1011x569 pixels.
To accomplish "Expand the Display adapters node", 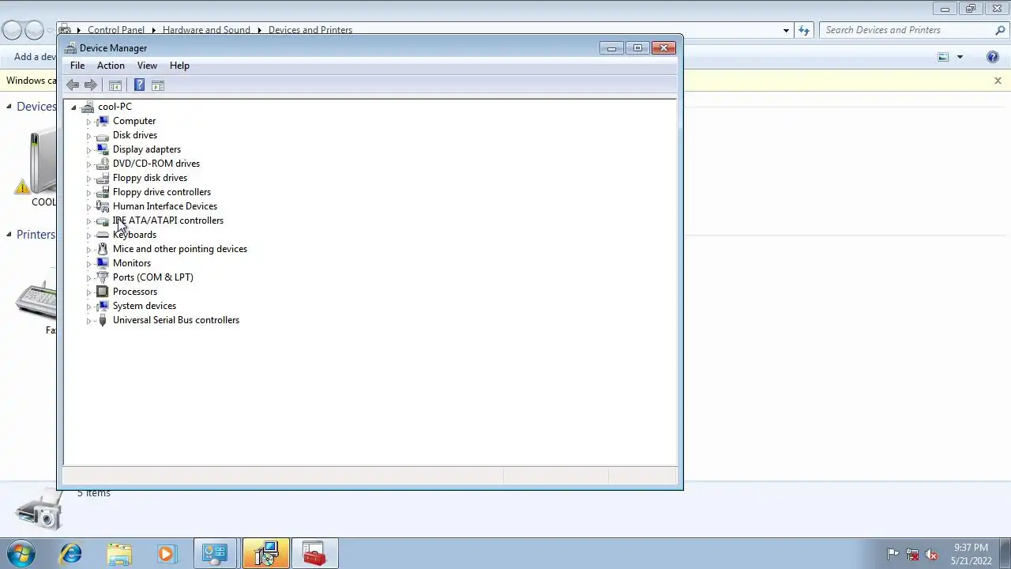I will point(88,150).
